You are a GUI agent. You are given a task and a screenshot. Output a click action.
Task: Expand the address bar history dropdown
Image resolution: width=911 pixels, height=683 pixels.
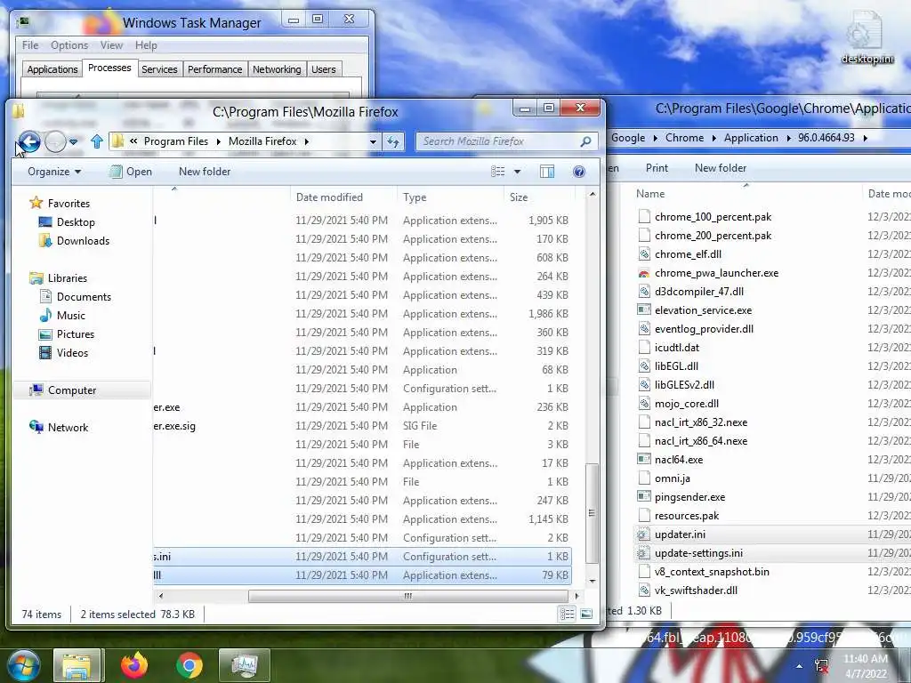(373, 141)
